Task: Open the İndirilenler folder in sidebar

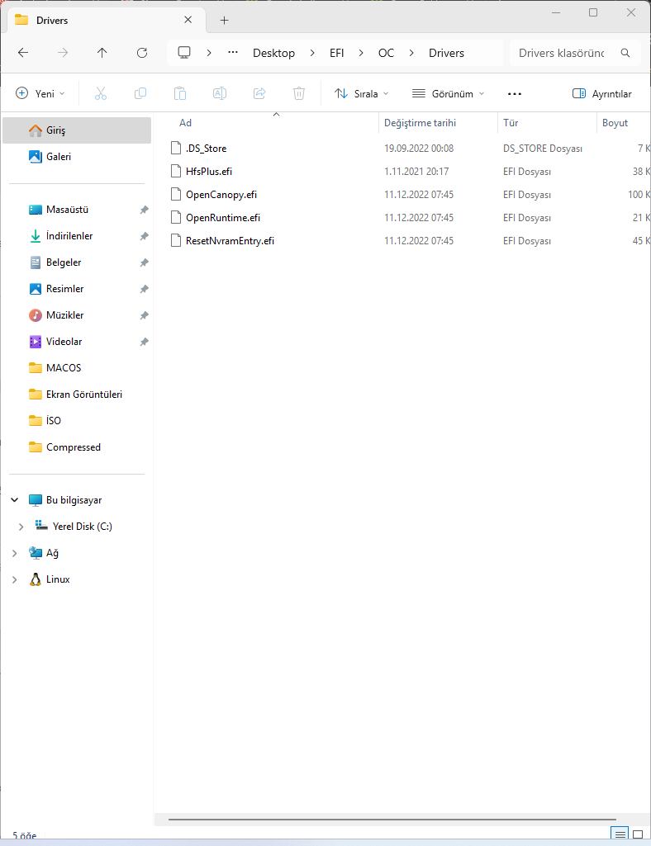Action: 69,236
